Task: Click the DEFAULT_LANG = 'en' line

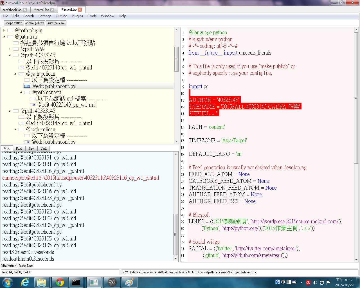Action: (215, 154)
